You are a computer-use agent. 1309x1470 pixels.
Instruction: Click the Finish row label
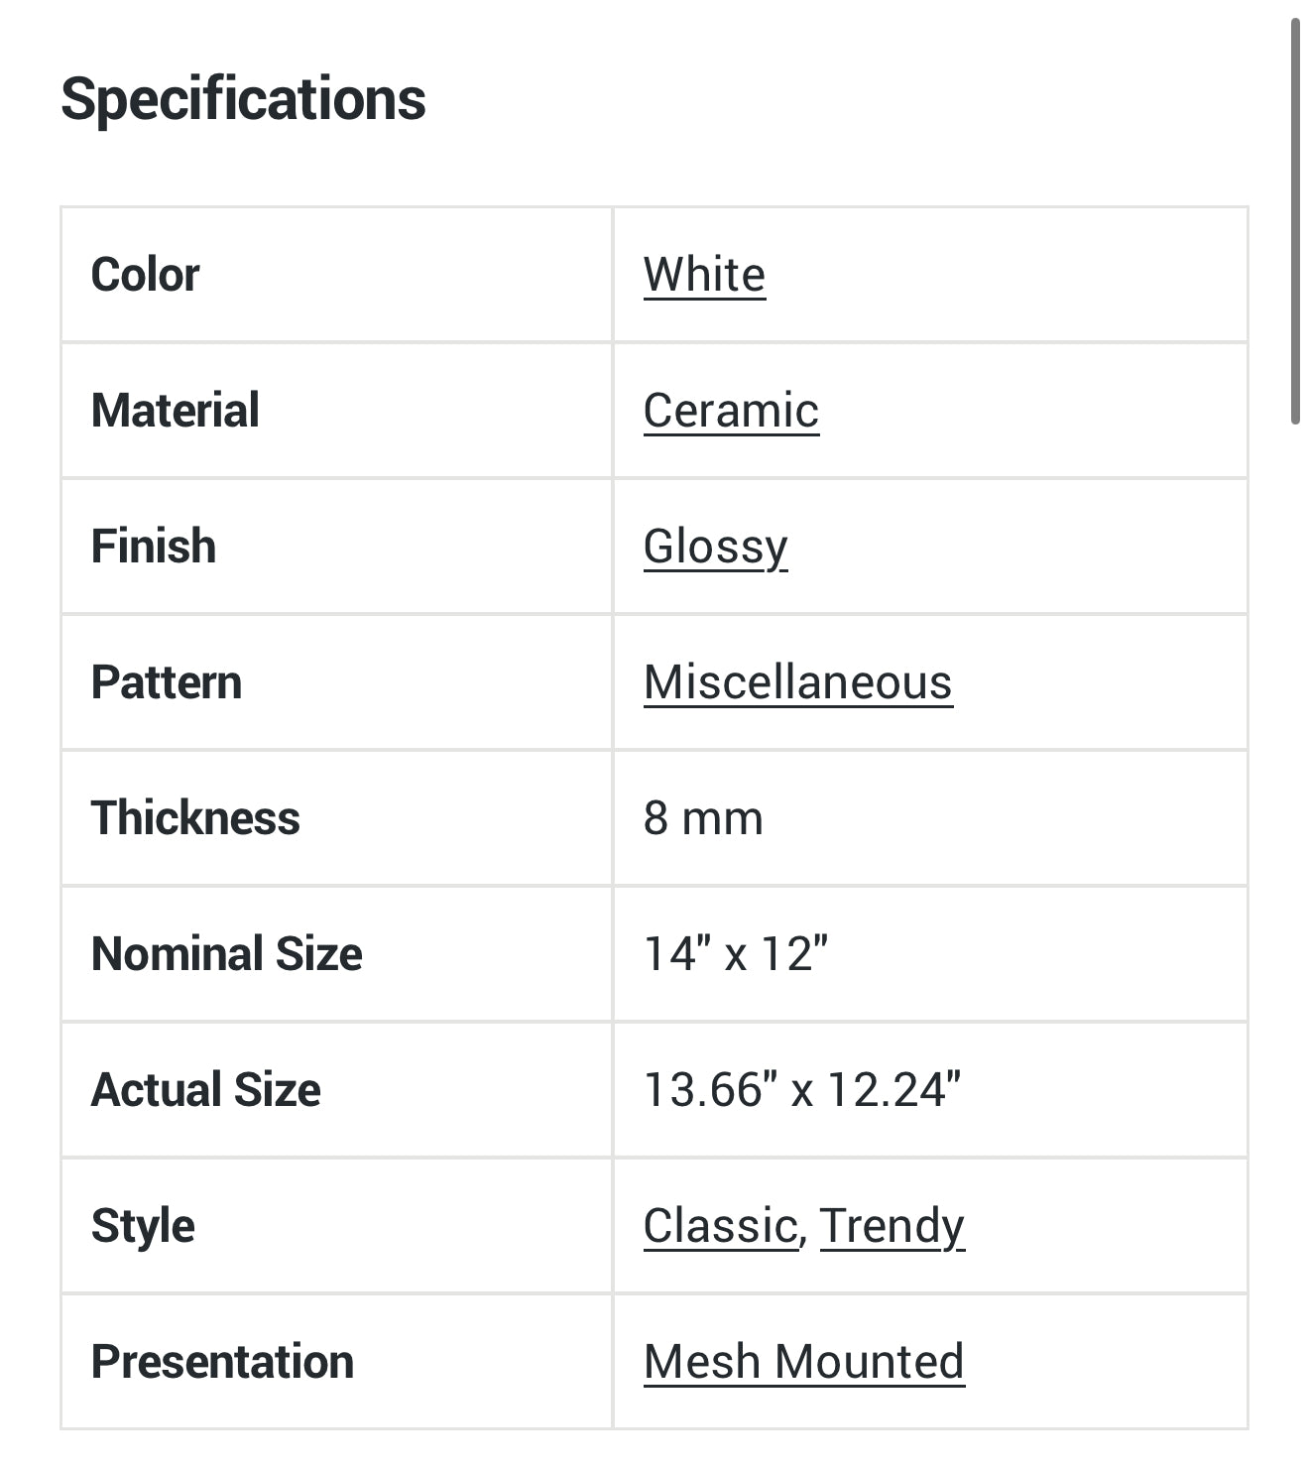pos(154,547)
